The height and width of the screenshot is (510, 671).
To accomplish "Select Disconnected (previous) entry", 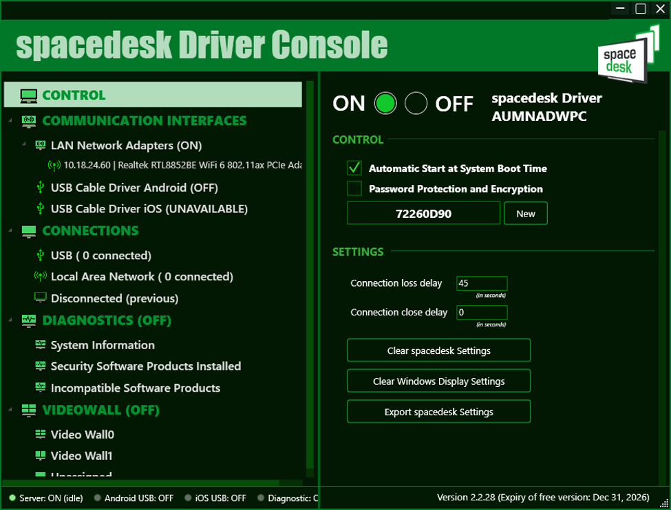I will point(115,298).
